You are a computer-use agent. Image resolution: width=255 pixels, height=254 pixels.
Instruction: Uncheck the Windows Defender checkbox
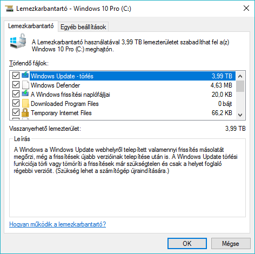[x=16, y=85]
